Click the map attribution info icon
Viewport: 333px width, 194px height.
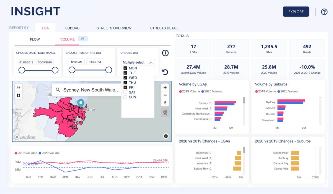click(166, 136)
